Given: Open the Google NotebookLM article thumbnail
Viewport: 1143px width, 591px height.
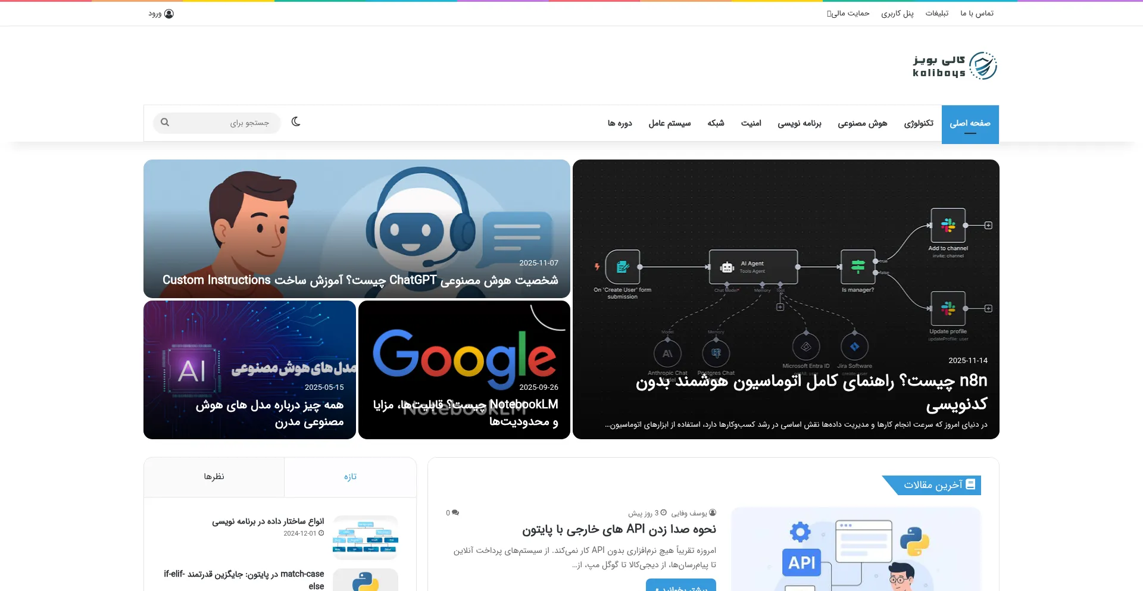Looking at the screenshot, I should tap(464, 357).
